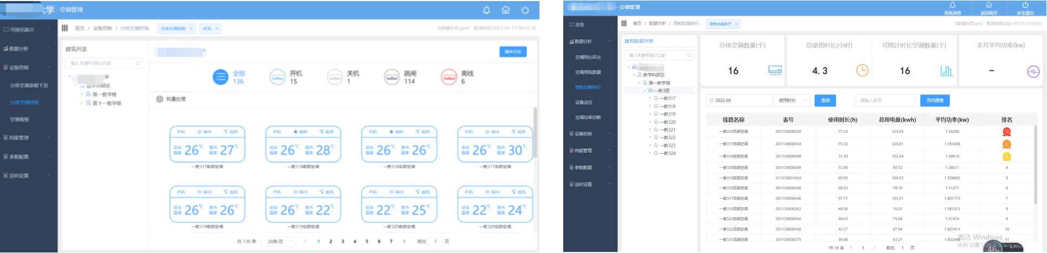Open 分体空调参数下发 submenu item
Image resolution: width=1047 pixels, height=253 pixels.
29,85
